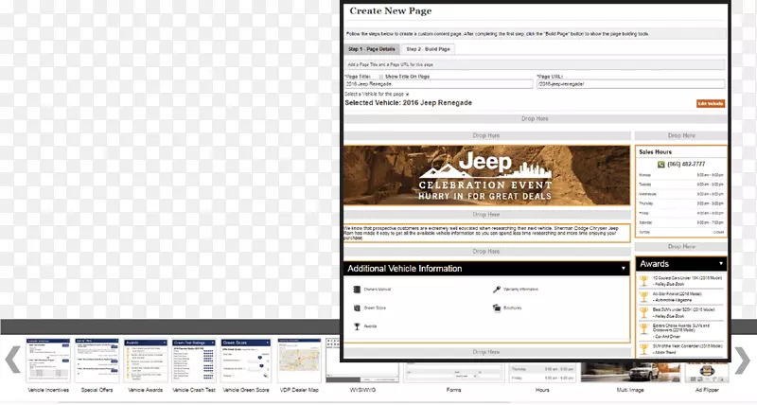Click the Awards trophy icon in vehicle info

(x=357, y=326)
